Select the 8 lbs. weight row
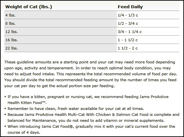 coord(92,23)
